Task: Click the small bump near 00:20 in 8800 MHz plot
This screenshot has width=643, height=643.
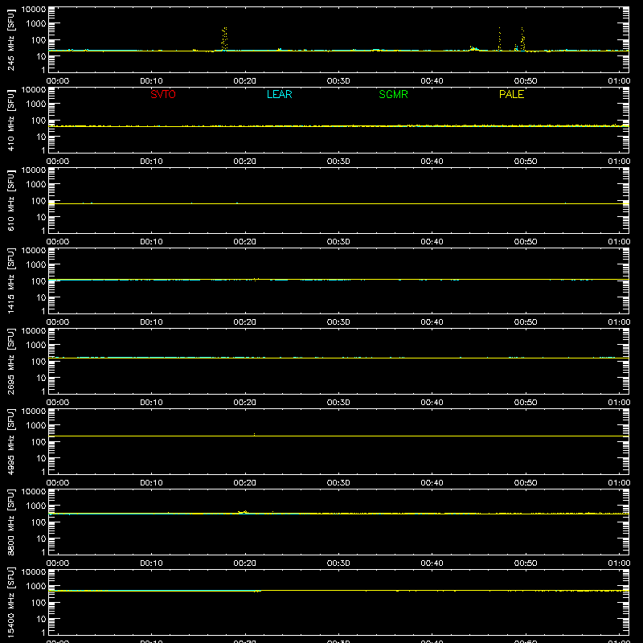Action: coord(243,512)
